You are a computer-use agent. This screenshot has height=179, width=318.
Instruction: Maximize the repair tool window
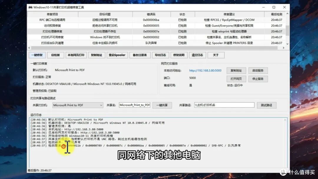(274, 7)
